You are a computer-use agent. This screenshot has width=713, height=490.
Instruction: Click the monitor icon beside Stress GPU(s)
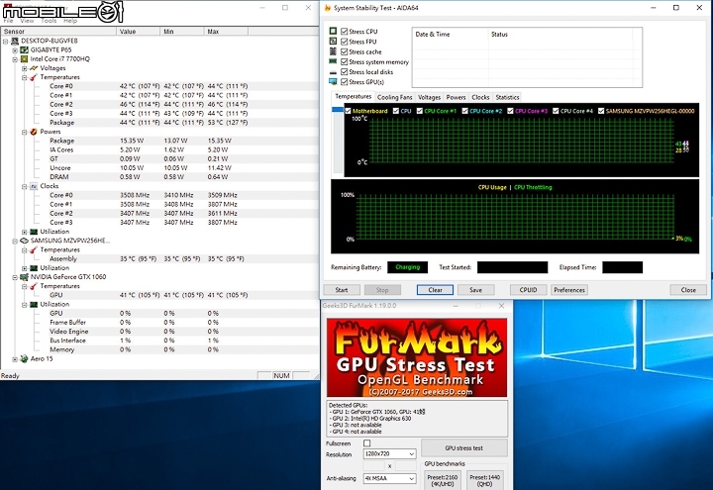point(333,82)
